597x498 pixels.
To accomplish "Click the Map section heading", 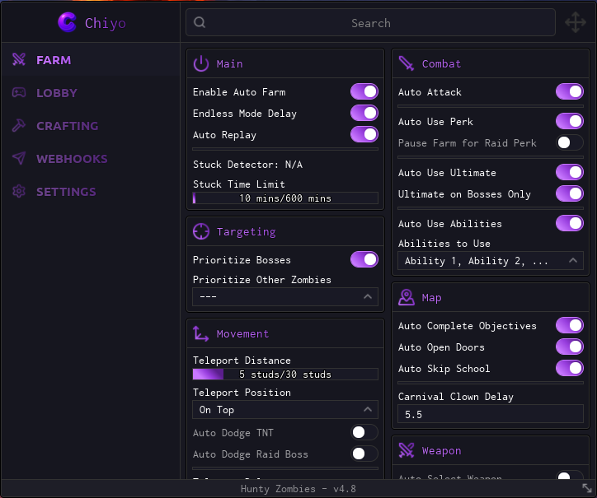I will coord(431,298).
